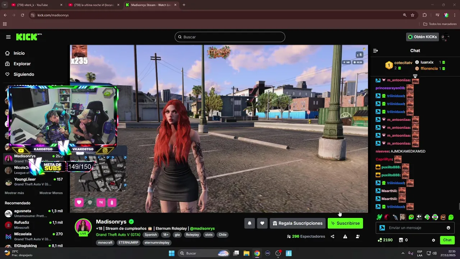Click the 2190 channel points icon
Viewport: 460px width, 259px height.
pyautogui.click(x=380, y=240)
